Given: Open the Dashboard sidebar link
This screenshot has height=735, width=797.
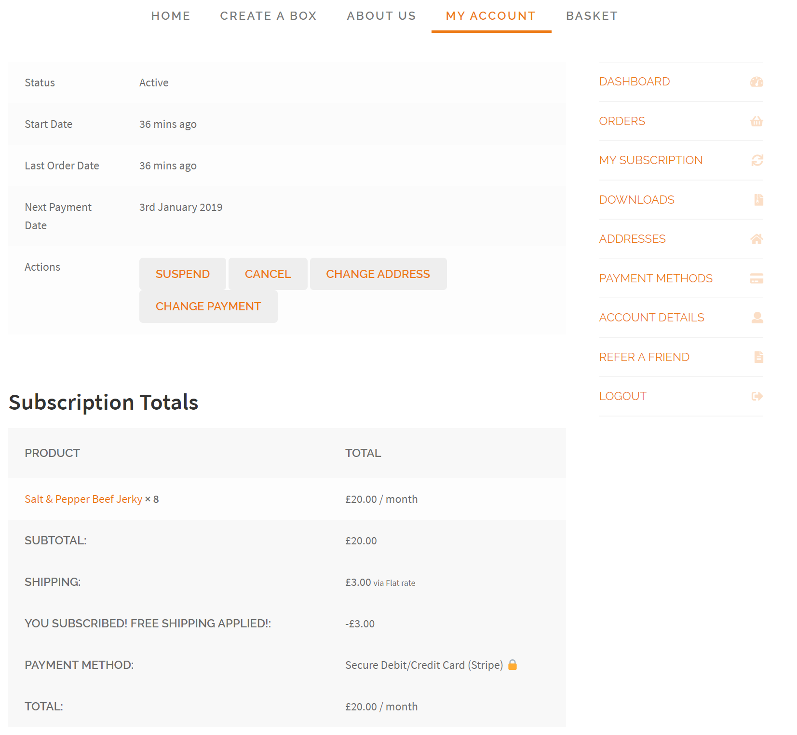Looking at the screenshot, I should [635, 82].
